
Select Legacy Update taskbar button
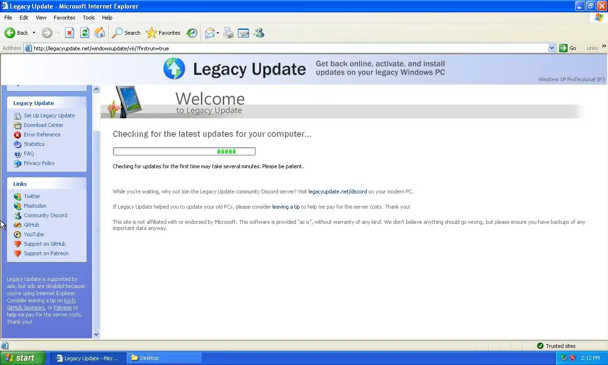[88, 358]
